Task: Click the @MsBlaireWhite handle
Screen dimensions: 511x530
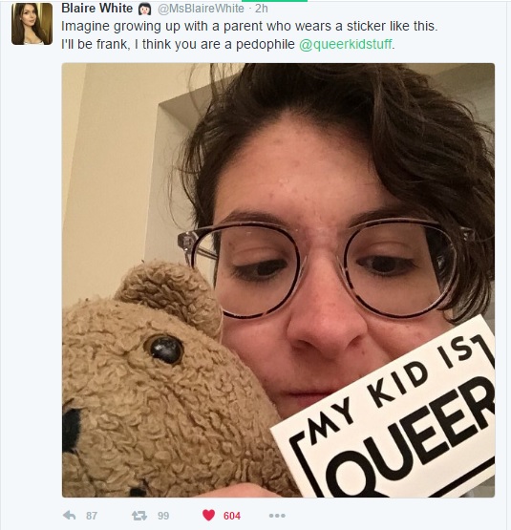Action: [201, 9]
